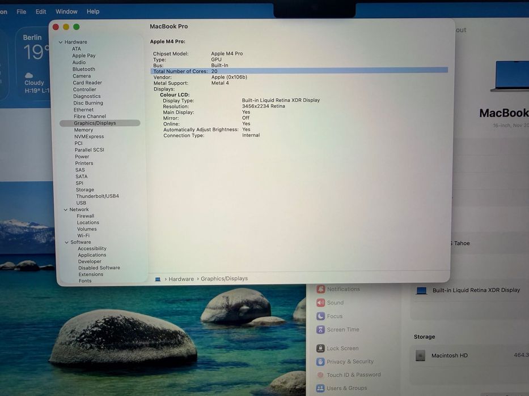
Task: Click the computer icon in path bar
Action: [158, 279]
